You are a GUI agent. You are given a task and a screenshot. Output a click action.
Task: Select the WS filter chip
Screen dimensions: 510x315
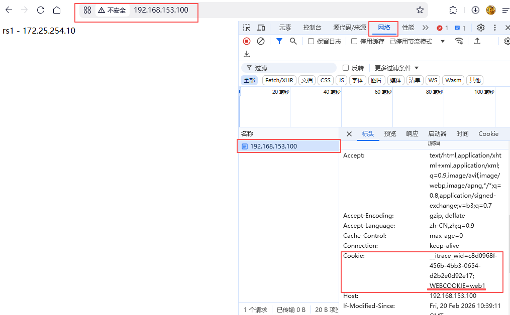[x=433, y=80]
